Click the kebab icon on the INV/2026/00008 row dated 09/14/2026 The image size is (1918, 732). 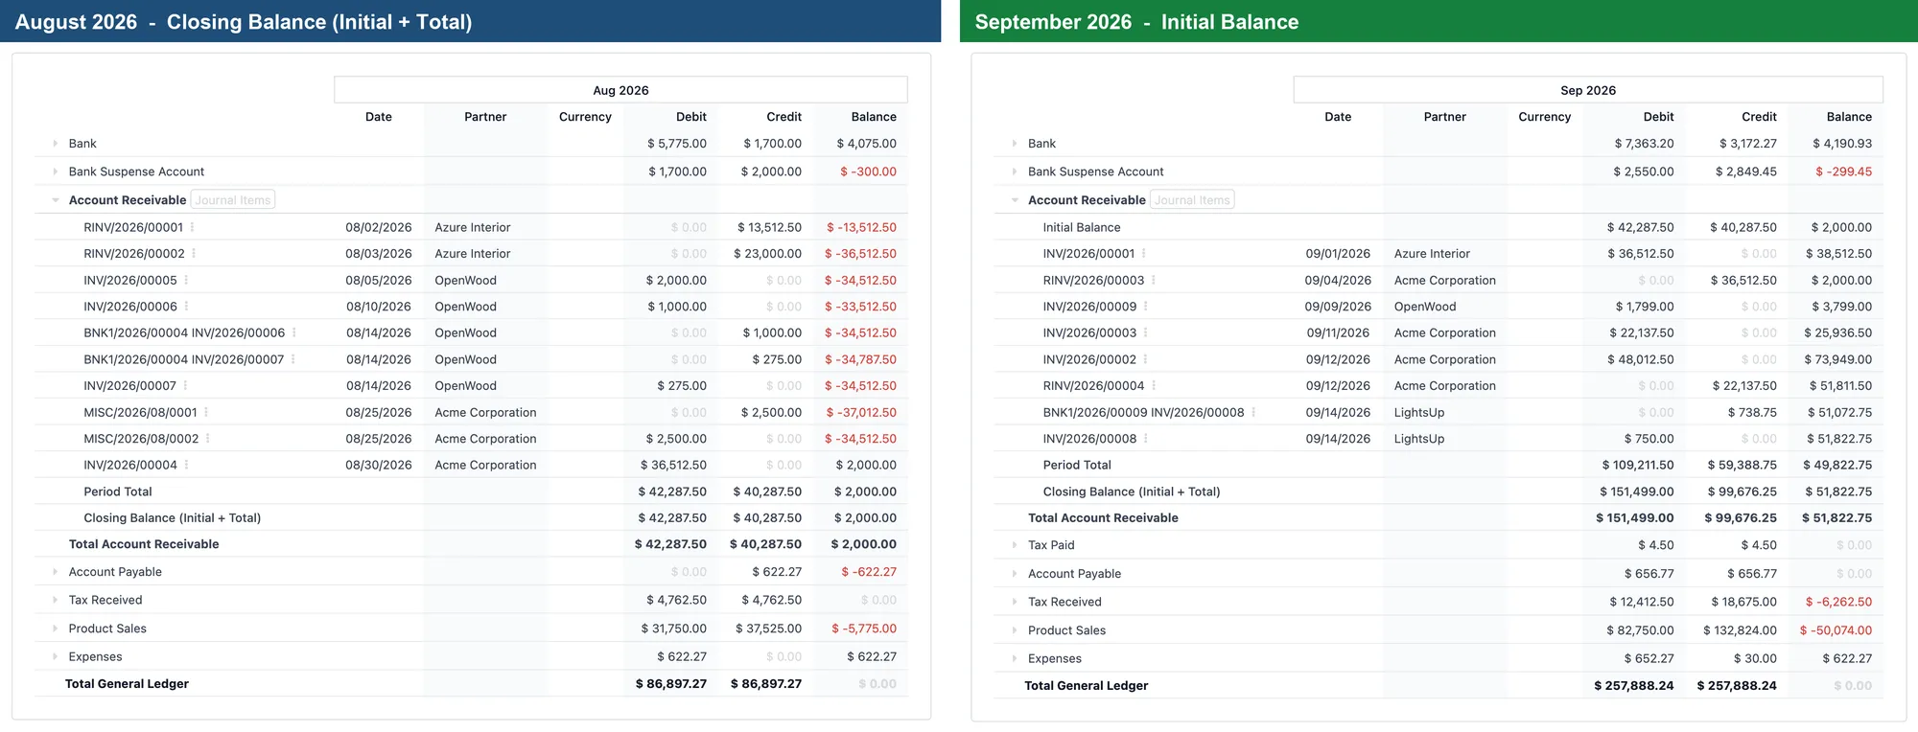pos(1146,439)
